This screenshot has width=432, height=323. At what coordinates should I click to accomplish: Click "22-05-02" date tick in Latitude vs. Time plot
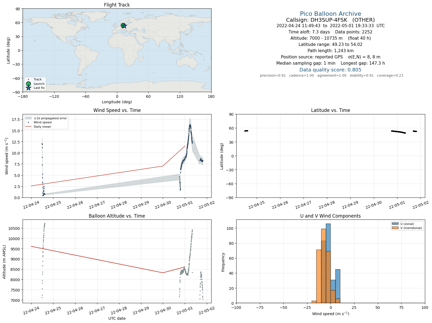pos(421,205)
